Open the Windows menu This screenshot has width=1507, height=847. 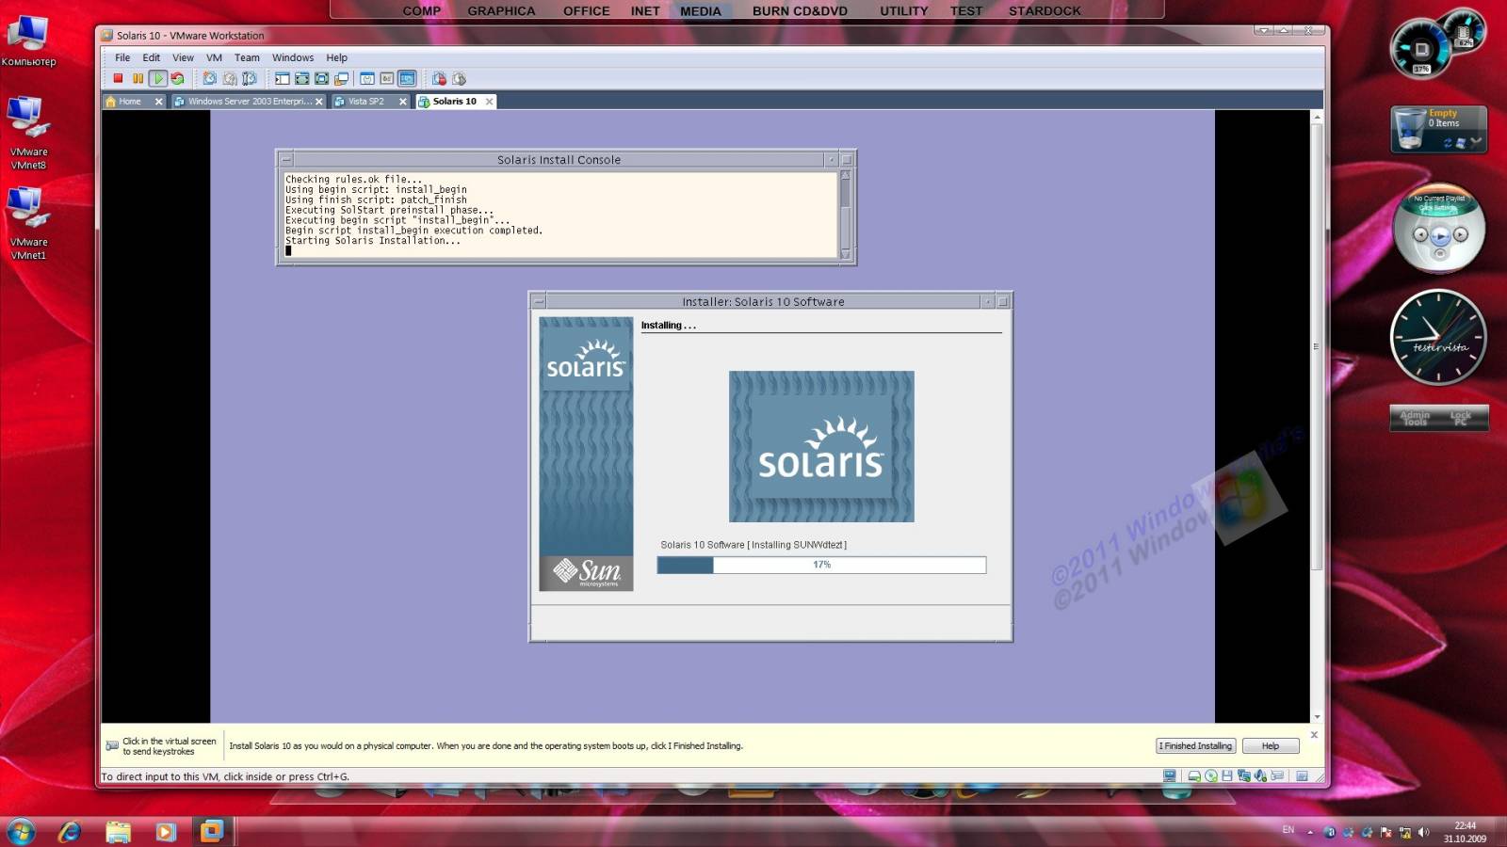[x=293, y=57]
